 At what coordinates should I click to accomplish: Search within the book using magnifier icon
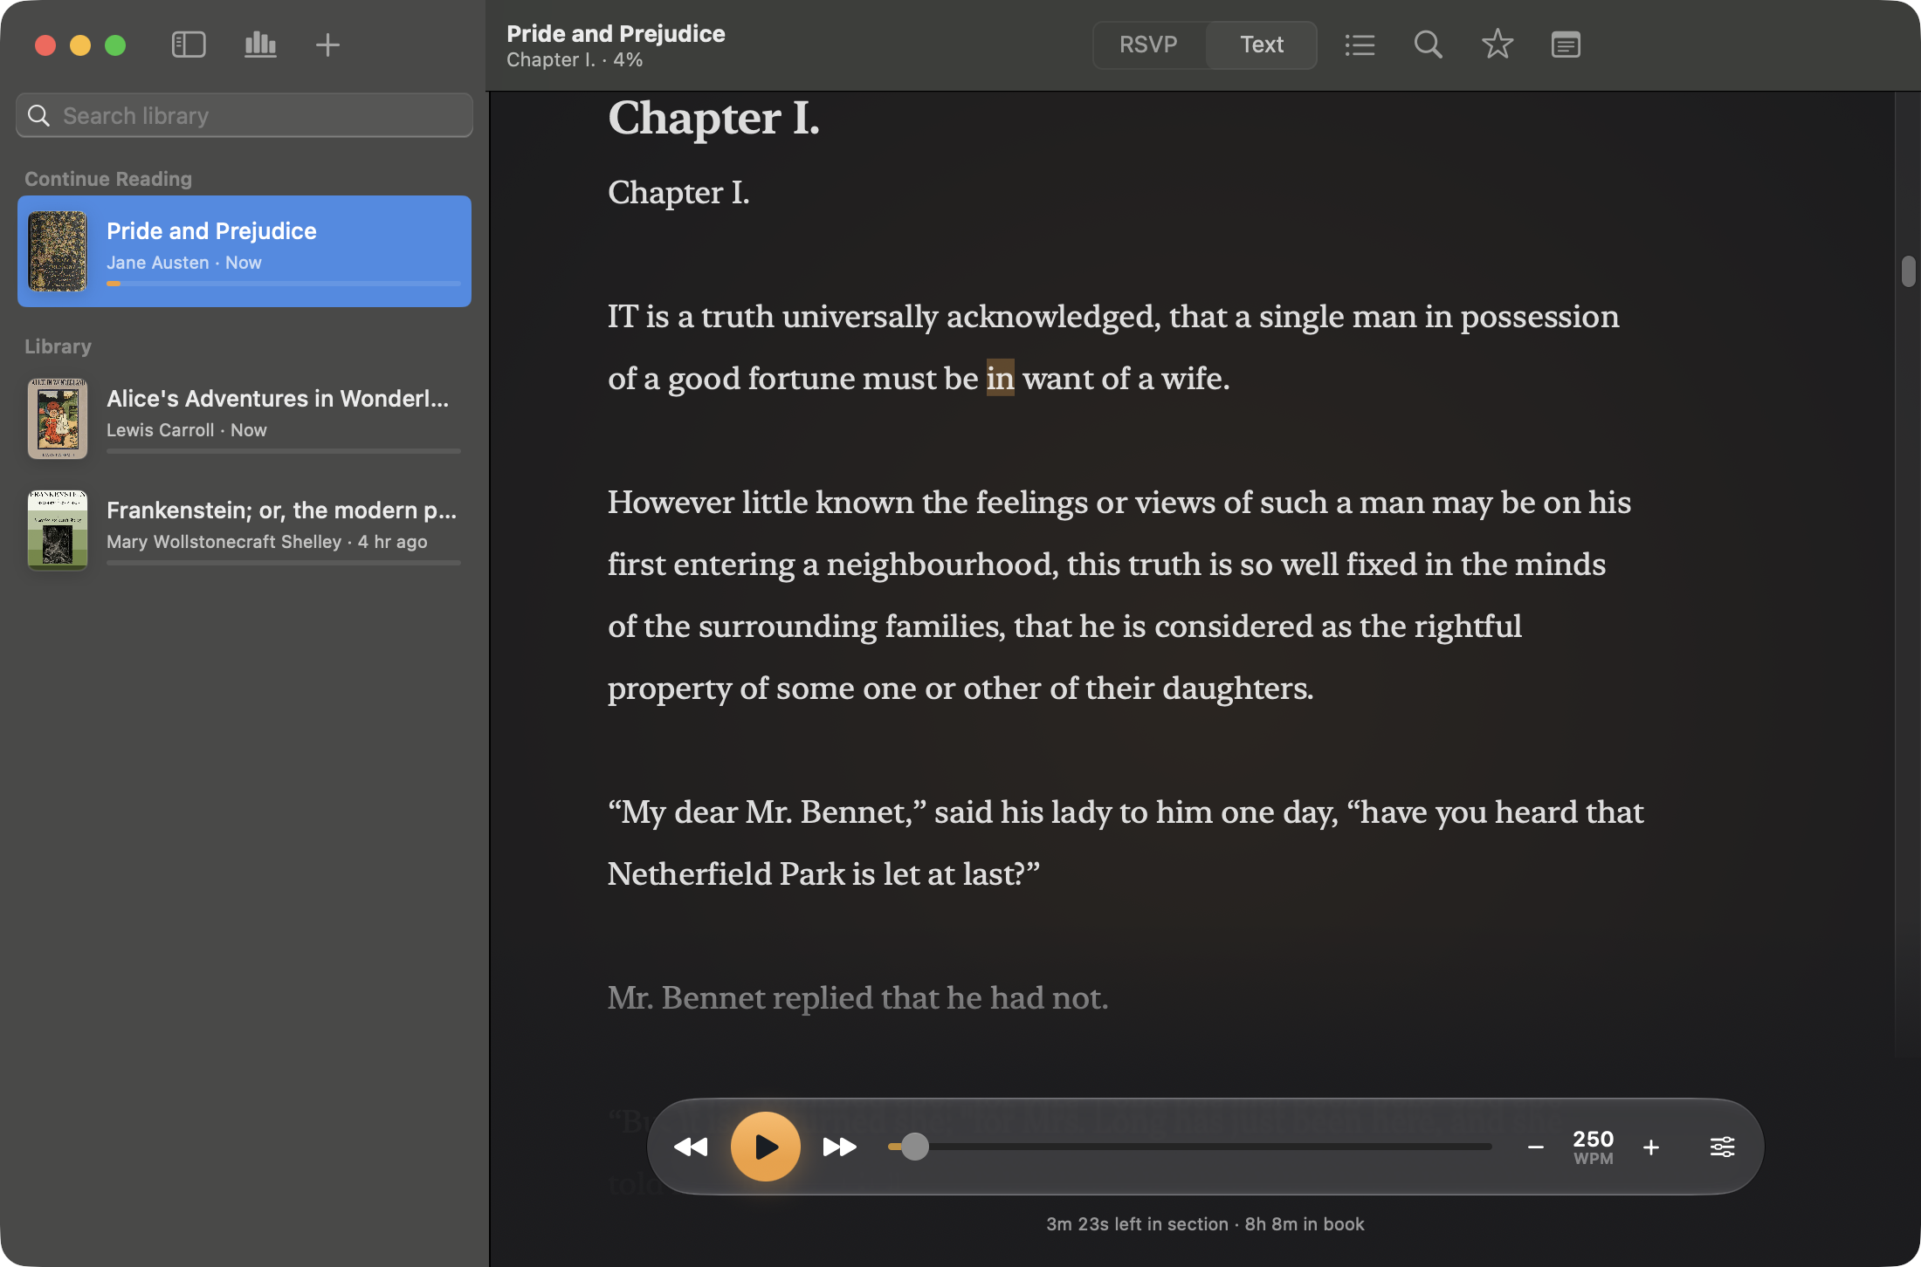[x=1428, y=45]
